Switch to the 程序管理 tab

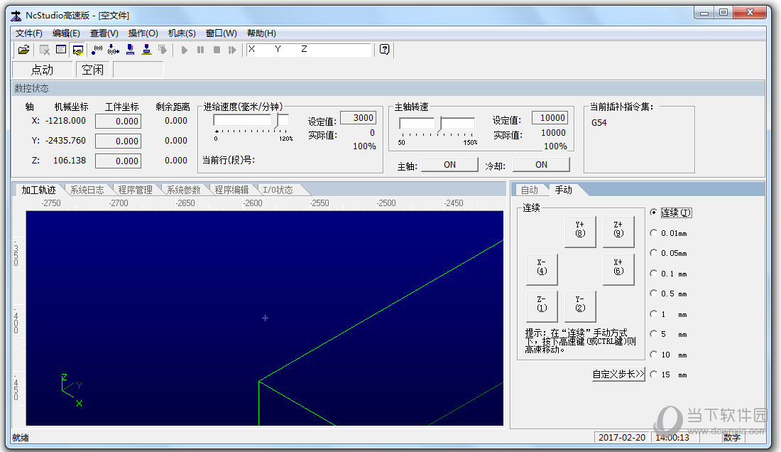pos(136,189)
